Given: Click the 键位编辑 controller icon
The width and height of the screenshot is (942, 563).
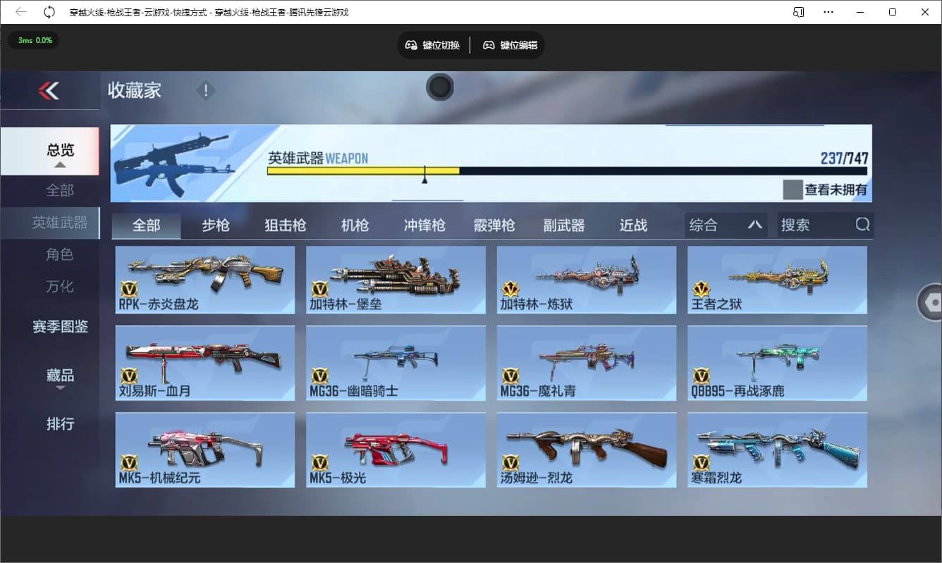Looking at the screenshot, I should [489, 44].
